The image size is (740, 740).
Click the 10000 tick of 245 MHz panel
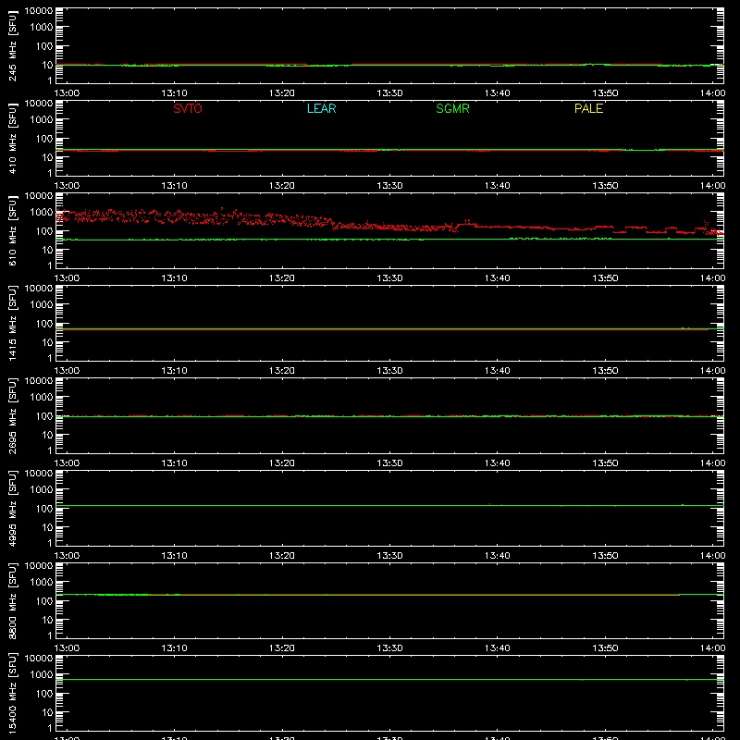(x=39, y=11)
